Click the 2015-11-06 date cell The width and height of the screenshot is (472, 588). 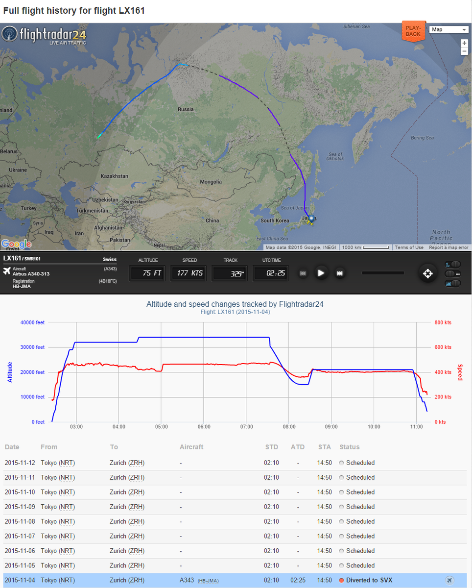point(19,551)
